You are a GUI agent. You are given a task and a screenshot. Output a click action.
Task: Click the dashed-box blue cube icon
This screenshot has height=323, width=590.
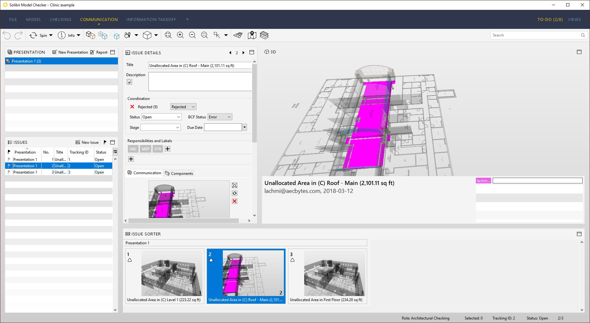[115, 35]
